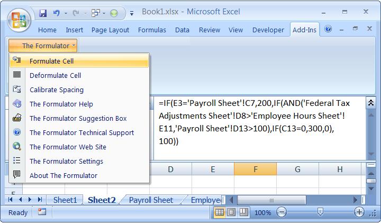Collapse the formula bar with double chevron

(x=370, y=103)
